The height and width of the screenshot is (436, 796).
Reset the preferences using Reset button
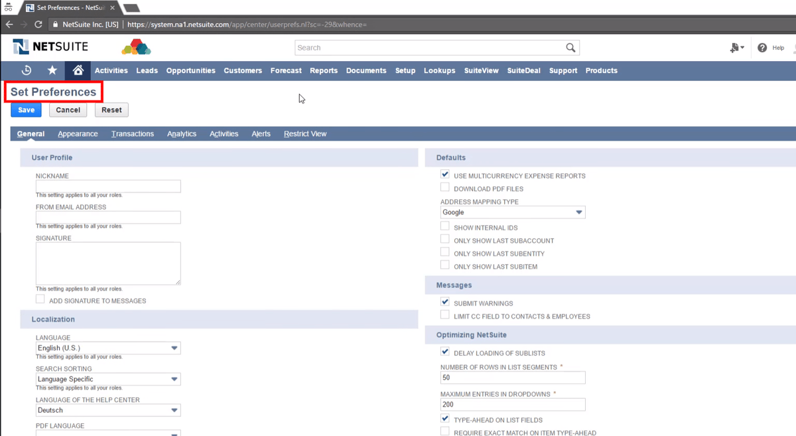111,109
